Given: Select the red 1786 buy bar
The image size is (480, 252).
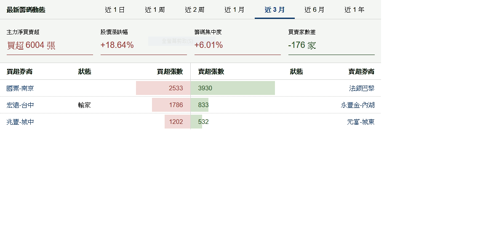Looking at the screenshot, I should [x=171, y=105].
